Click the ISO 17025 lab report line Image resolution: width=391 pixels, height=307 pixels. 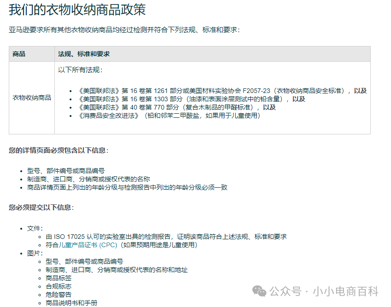(166, 237)
